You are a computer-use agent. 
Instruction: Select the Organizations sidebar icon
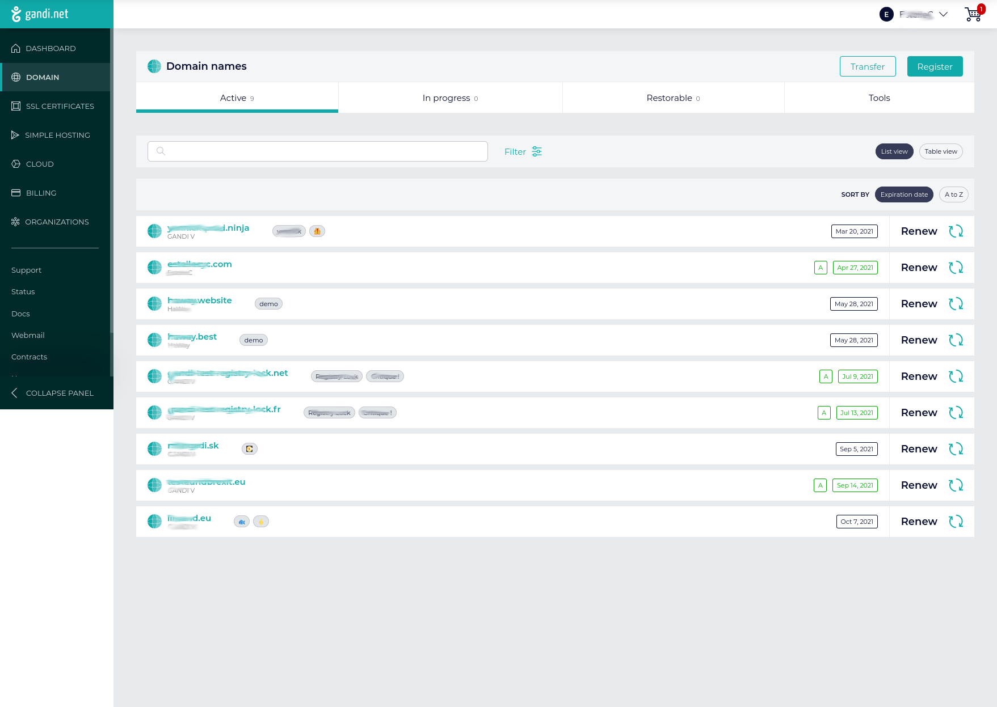[15, 222]
